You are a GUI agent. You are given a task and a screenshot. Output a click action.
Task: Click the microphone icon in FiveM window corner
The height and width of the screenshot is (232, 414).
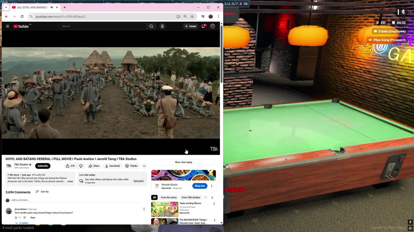(x=410, y=222)
